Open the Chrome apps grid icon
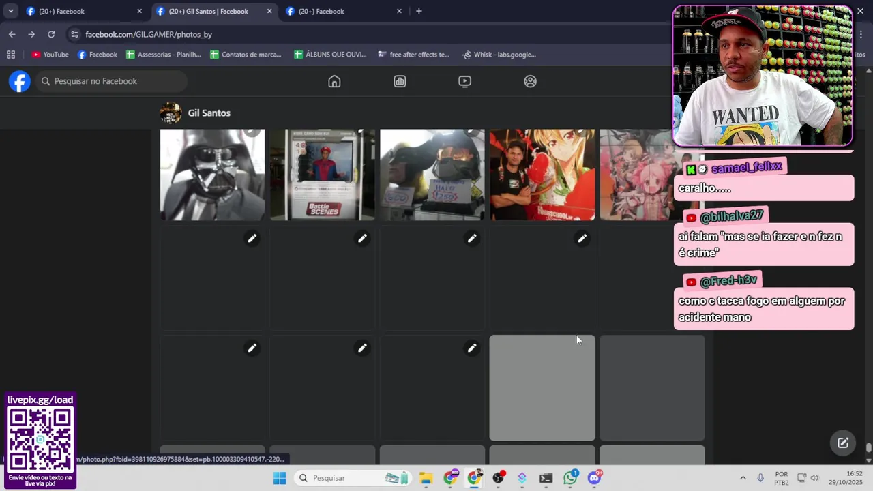Screen dimensions: 873x491 click(x=11, y=55)
